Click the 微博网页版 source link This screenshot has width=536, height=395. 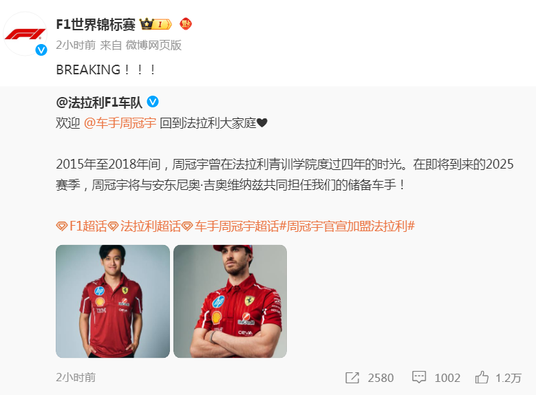point(153,45)
